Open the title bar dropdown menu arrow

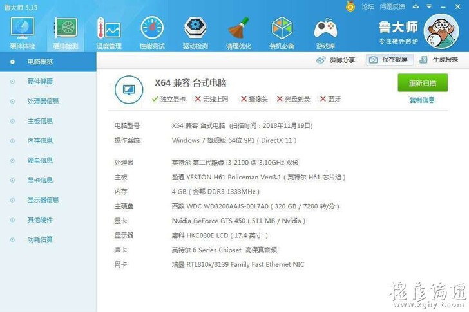429,6
